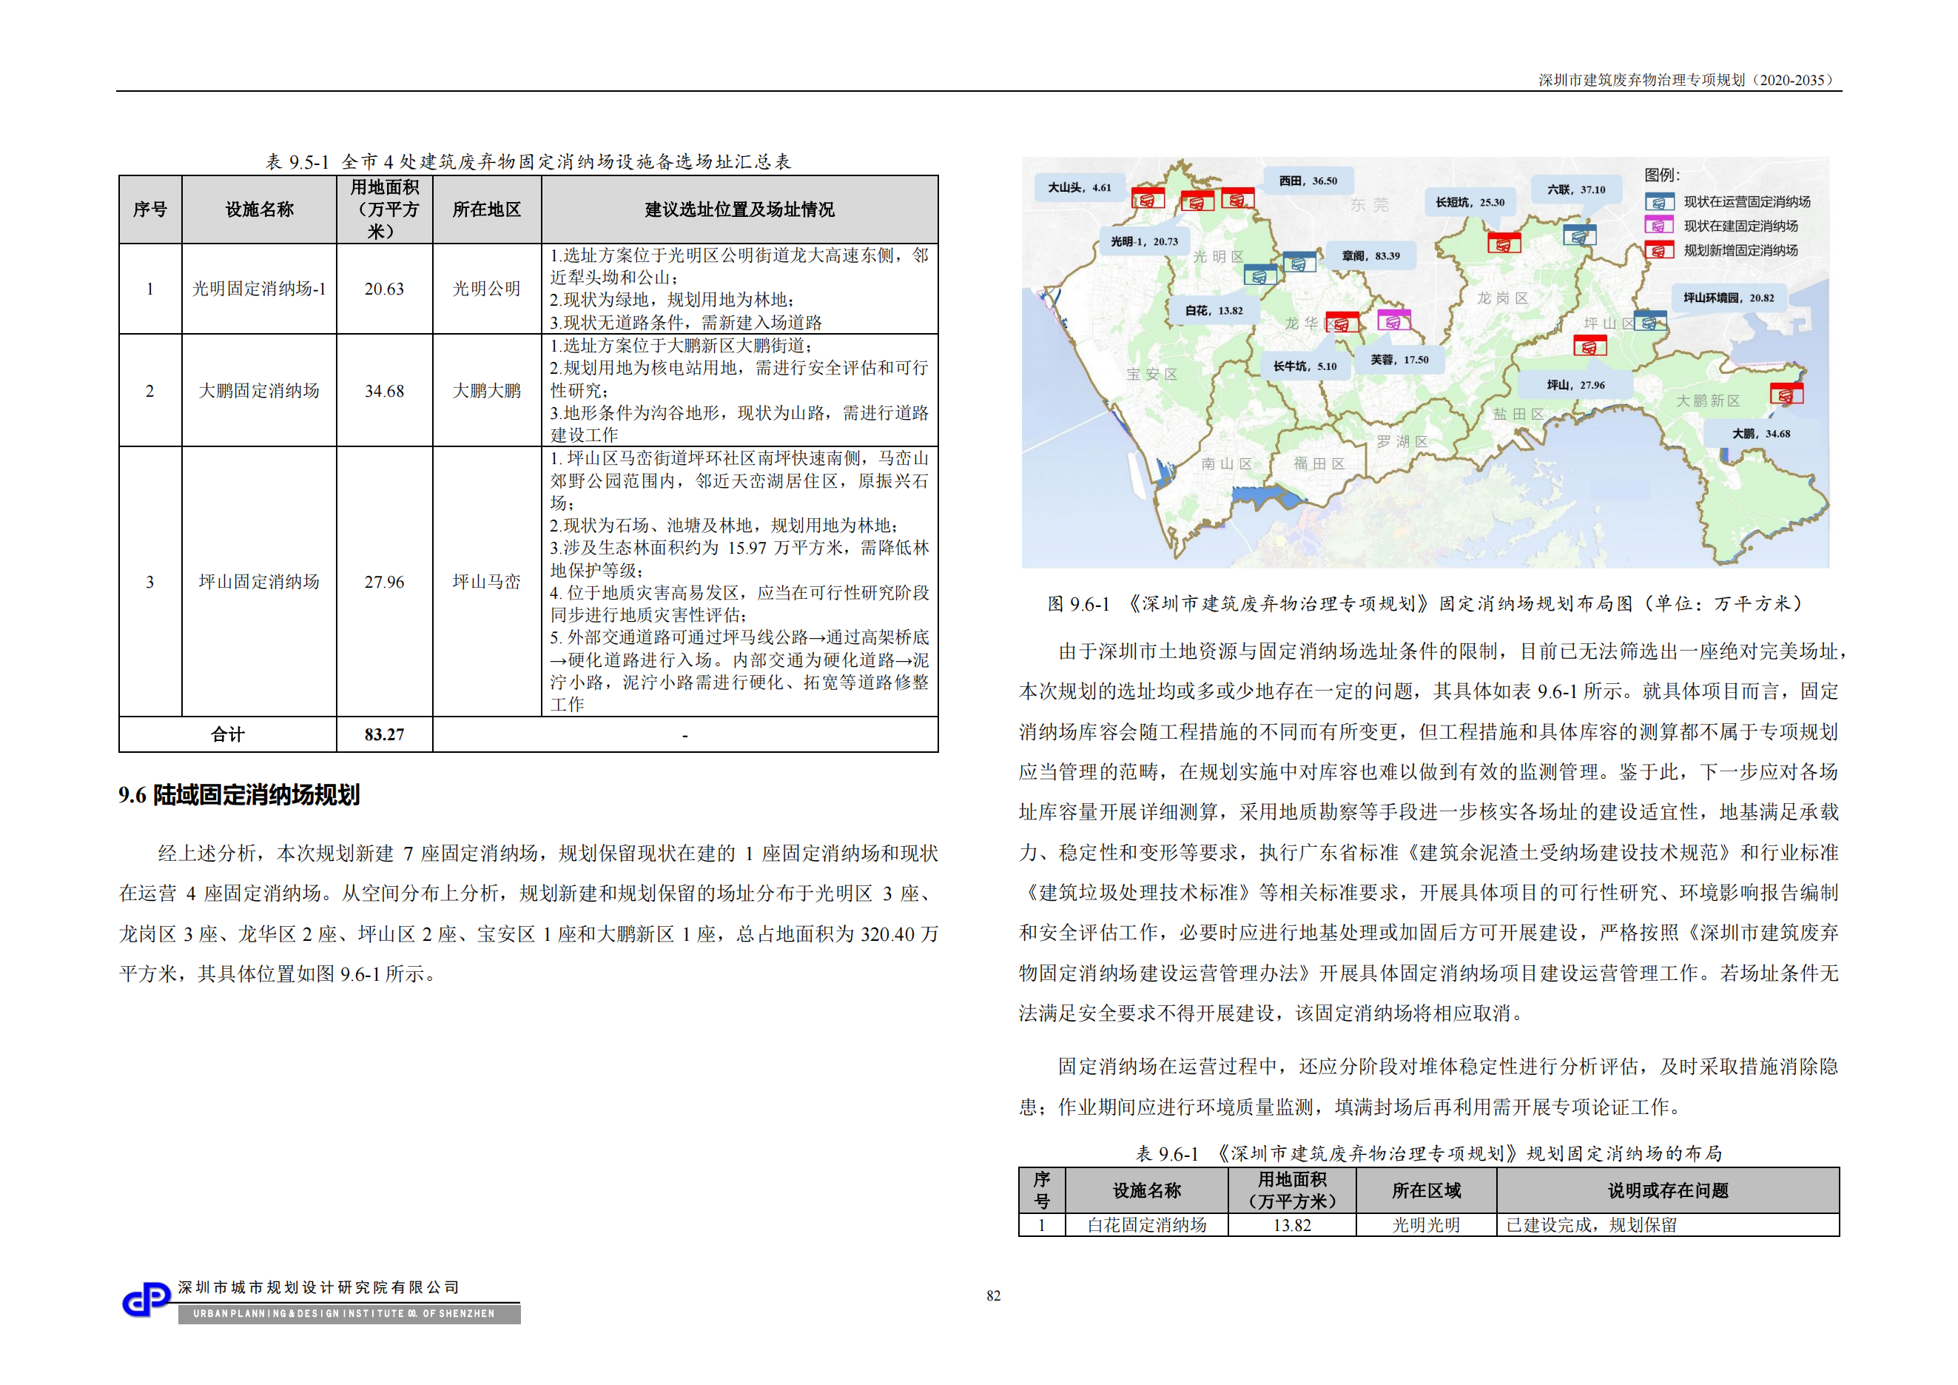The image size is (1958, 1385).
Task: Click the 说明或存在问题 column header
Action: click(x=1668, y=1190)
